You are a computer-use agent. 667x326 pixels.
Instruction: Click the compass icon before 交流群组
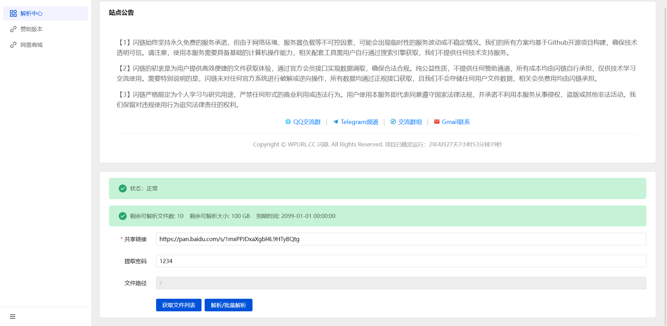pyautogui.click(x=393, y=122)
